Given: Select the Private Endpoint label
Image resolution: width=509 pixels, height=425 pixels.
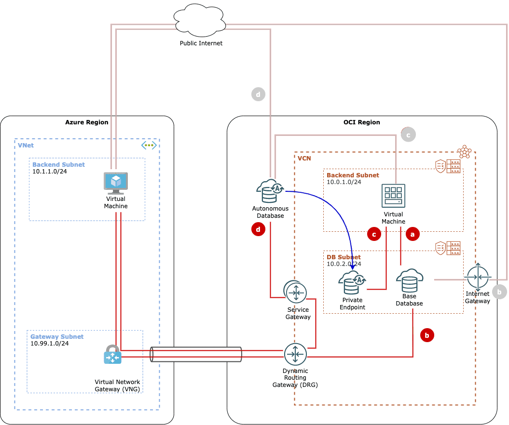Looking at the screenshot, I should [x=352, y=304].
